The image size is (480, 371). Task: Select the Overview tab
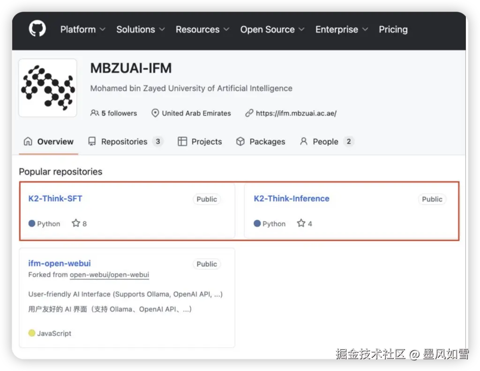(x=49, y=141)
